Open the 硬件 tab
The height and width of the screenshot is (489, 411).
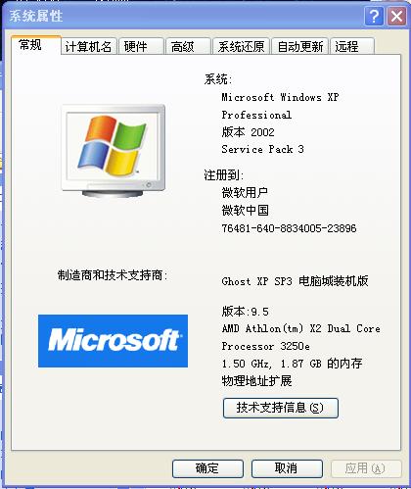pyautogui.click(x=141, y=46)
